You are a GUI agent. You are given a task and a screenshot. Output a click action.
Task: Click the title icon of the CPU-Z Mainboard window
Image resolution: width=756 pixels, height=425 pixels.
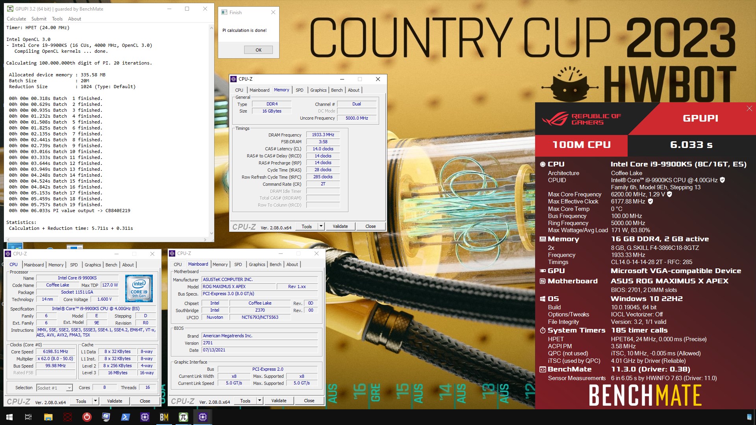coord(172,253)
